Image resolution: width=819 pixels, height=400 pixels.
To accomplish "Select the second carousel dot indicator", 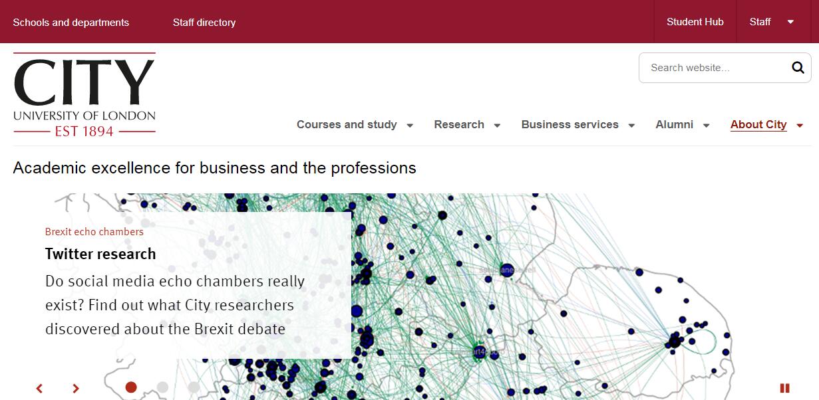I will click(x=162, y=387).
